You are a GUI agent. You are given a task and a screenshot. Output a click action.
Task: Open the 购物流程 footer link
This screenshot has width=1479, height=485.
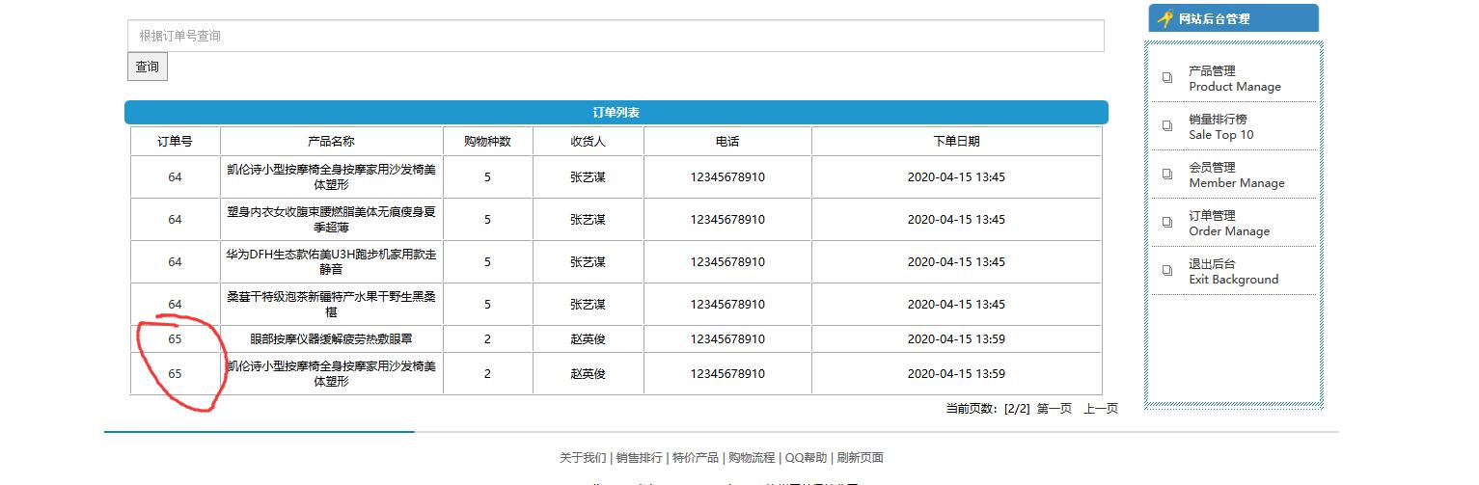point(752,458)
